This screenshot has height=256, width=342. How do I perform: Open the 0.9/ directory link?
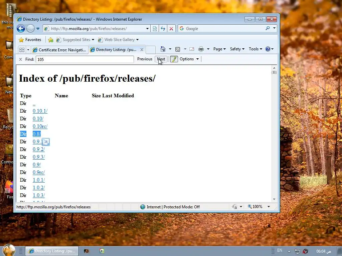pos(37,165)
